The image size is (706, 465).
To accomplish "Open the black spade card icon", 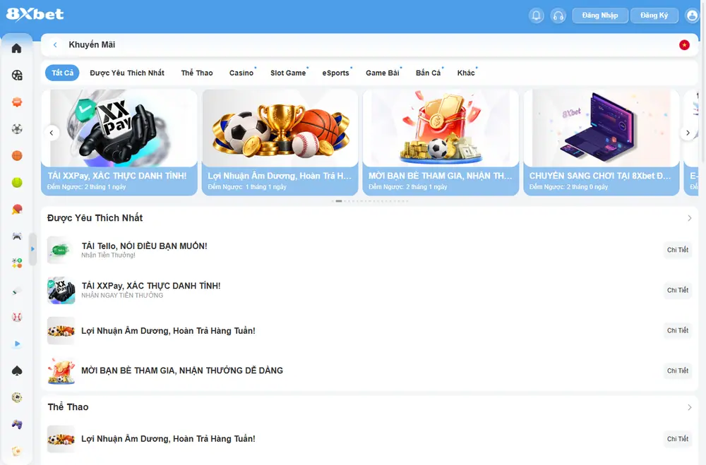I will [17, 371].
